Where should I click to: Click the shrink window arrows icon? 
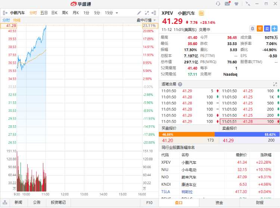(248, 4)
